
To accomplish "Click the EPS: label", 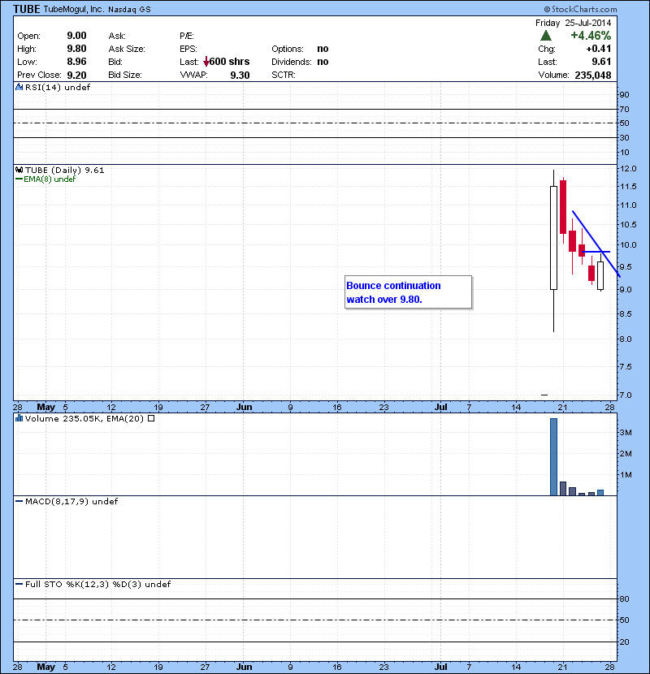I will (x=188, y=49).
